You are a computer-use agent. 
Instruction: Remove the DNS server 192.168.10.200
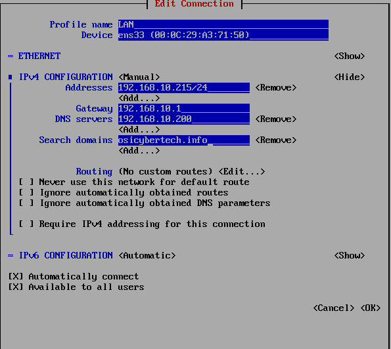pos(276,119)
